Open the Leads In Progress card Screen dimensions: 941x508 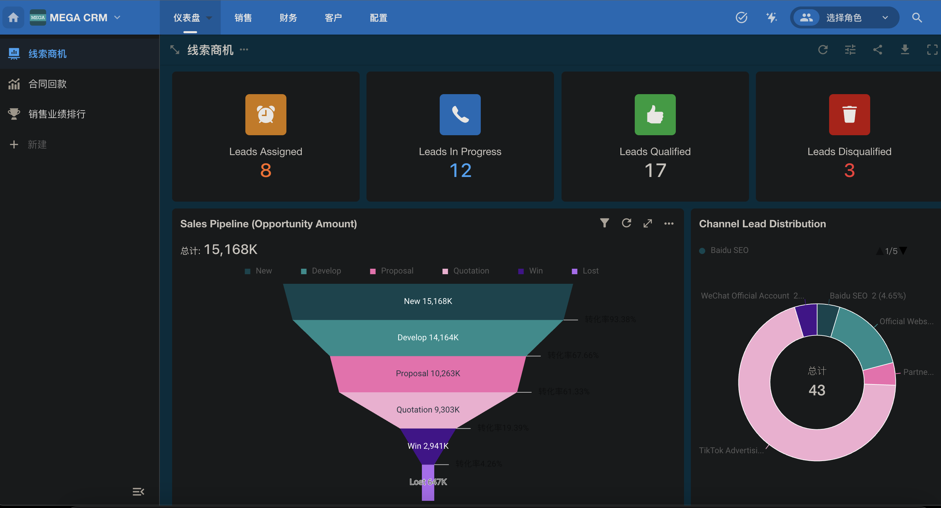[x=460, y=136]
